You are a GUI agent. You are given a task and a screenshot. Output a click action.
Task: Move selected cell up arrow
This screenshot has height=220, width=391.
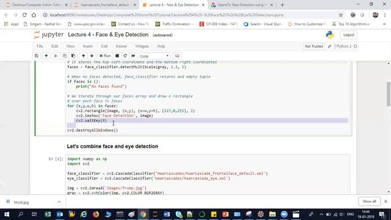[x=83, y=56]
